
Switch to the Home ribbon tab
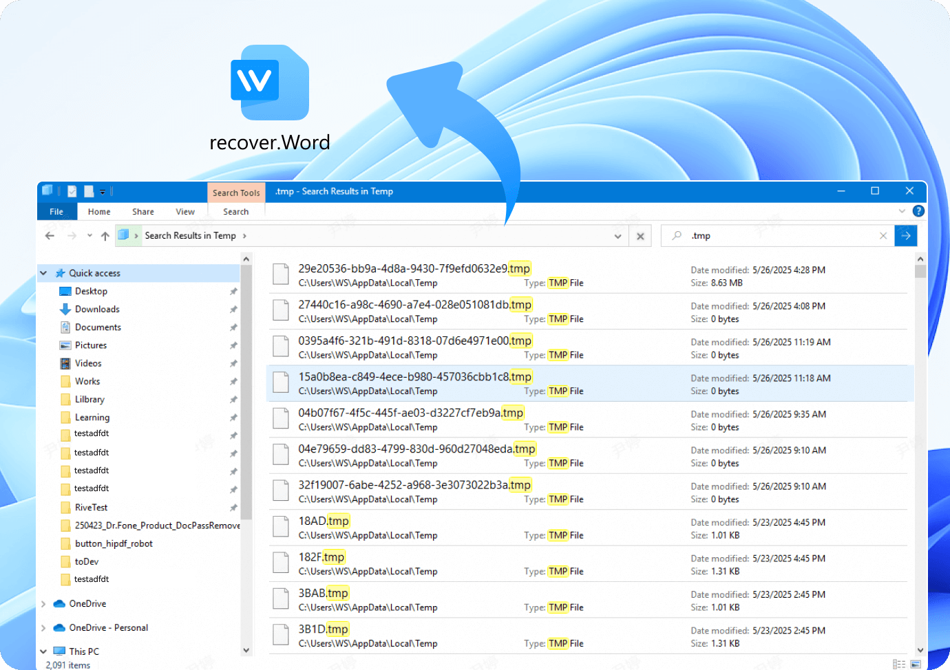point(99,212)
